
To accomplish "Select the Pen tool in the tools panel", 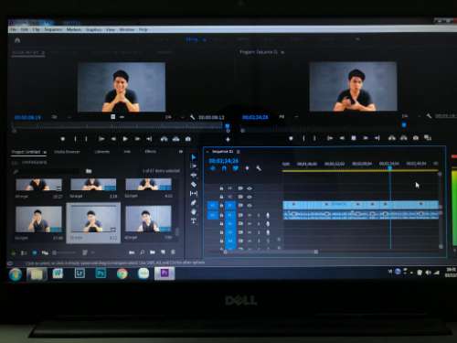I will pyautogui.click(x=194, y=202).
